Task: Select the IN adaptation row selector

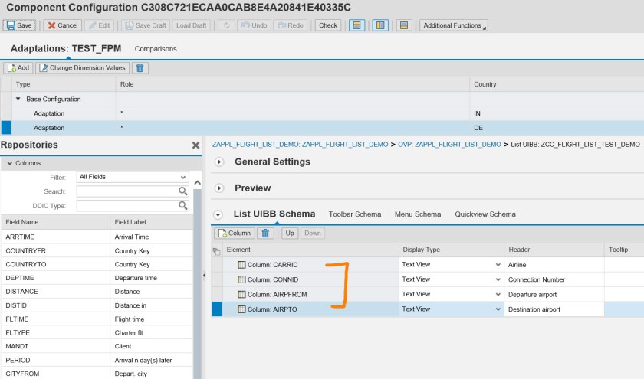Action: tap(6, 113)
